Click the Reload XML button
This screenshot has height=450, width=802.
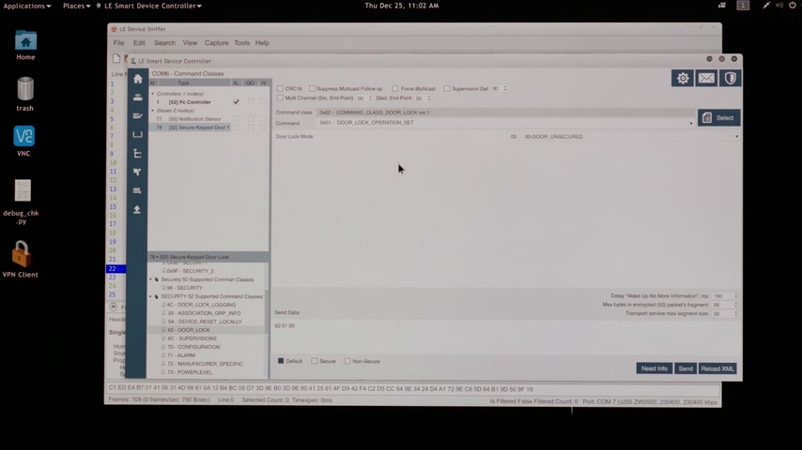[x=717, y=368]
